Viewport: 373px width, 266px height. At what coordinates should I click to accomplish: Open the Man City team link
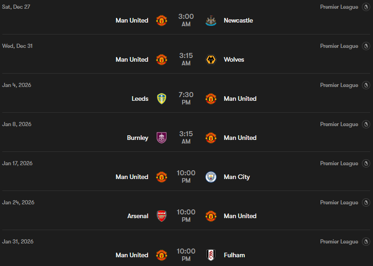[237, 177]
